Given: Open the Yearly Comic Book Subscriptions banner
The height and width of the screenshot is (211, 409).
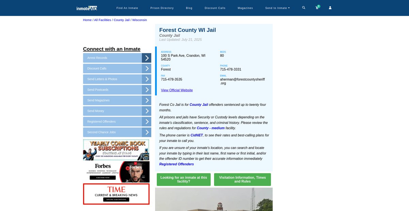Looking at the screenshot, I should pos(116,150).
